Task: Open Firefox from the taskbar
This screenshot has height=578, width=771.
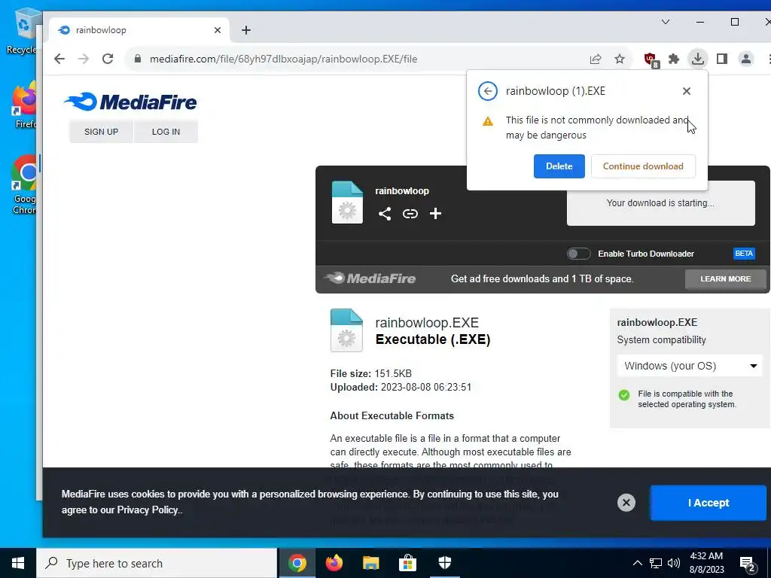Action: [x=334, y=563]
